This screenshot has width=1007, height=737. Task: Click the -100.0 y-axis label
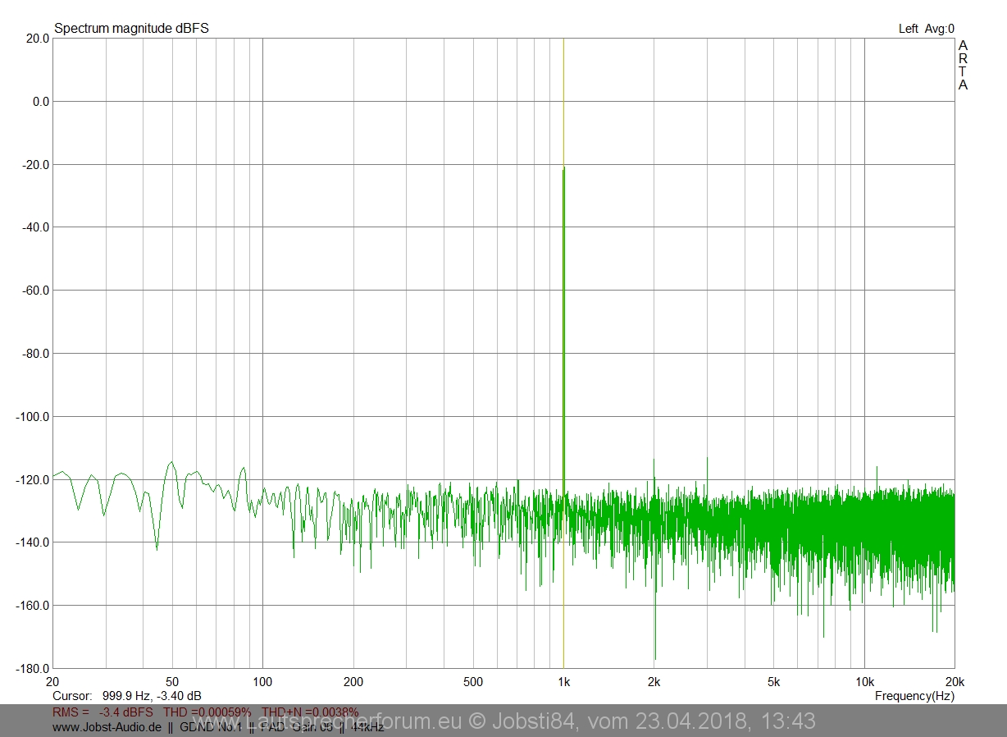[33, 416]
